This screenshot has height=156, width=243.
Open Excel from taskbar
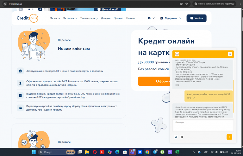coord(177,152)
